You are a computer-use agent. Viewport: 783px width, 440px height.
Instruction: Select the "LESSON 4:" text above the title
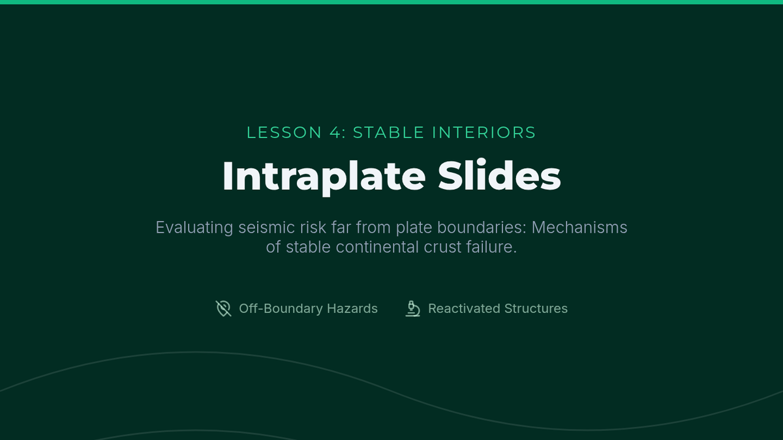(x=296, y=132)
